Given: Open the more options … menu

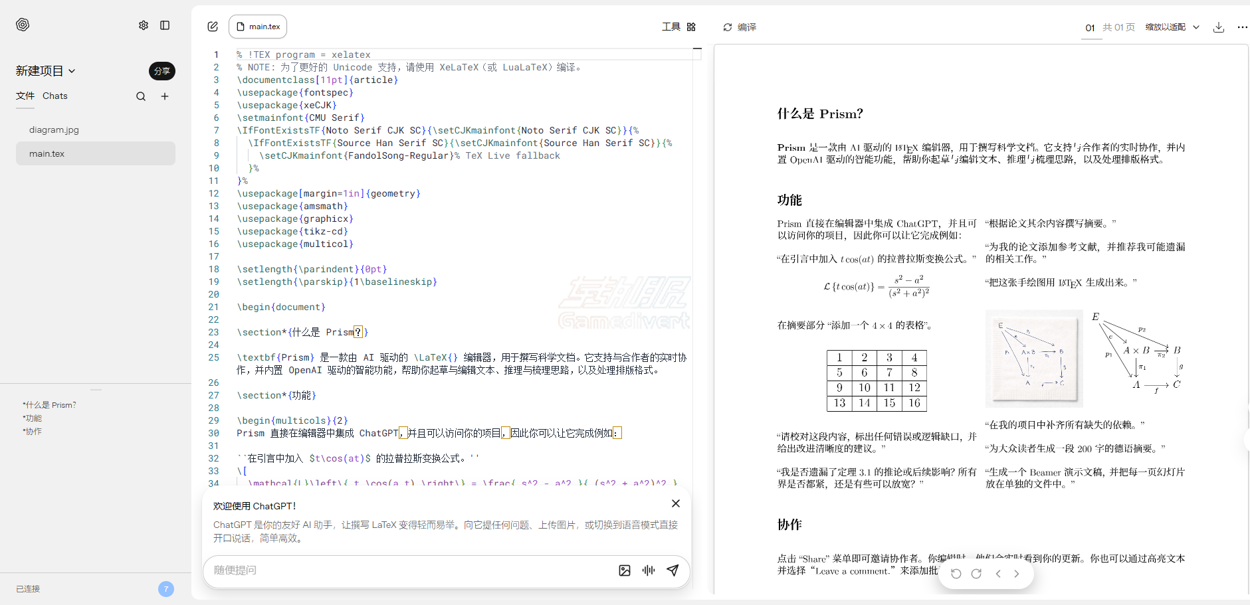Looking at the screenshot, I should point(1242,27).
